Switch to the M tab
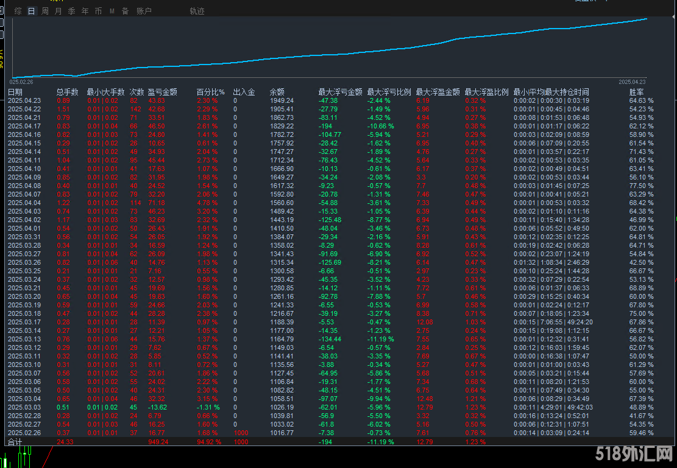Screen dimensions: 677x468 (x=112, y=11)
